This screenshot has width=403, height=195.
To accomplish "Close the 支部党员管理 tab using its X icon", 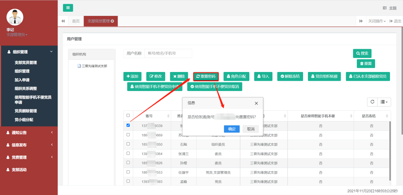I will pyautogui.click(x=112, y=21).
